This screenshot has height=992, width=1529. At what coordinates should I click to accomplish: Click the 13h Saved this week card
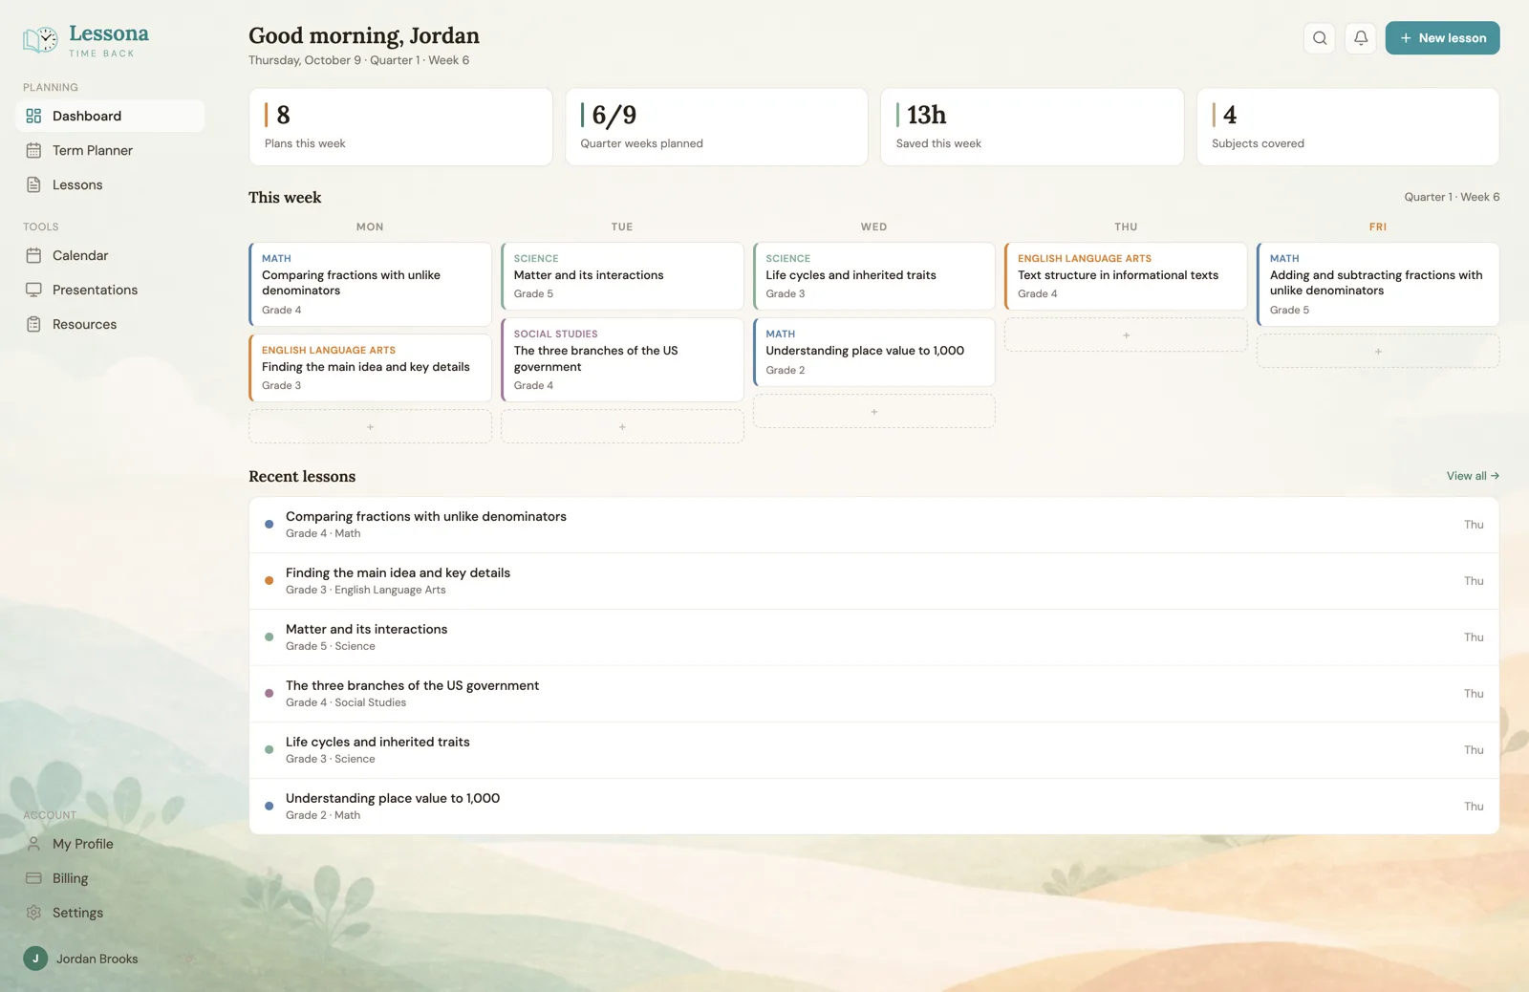click(x=1032, y=127)
